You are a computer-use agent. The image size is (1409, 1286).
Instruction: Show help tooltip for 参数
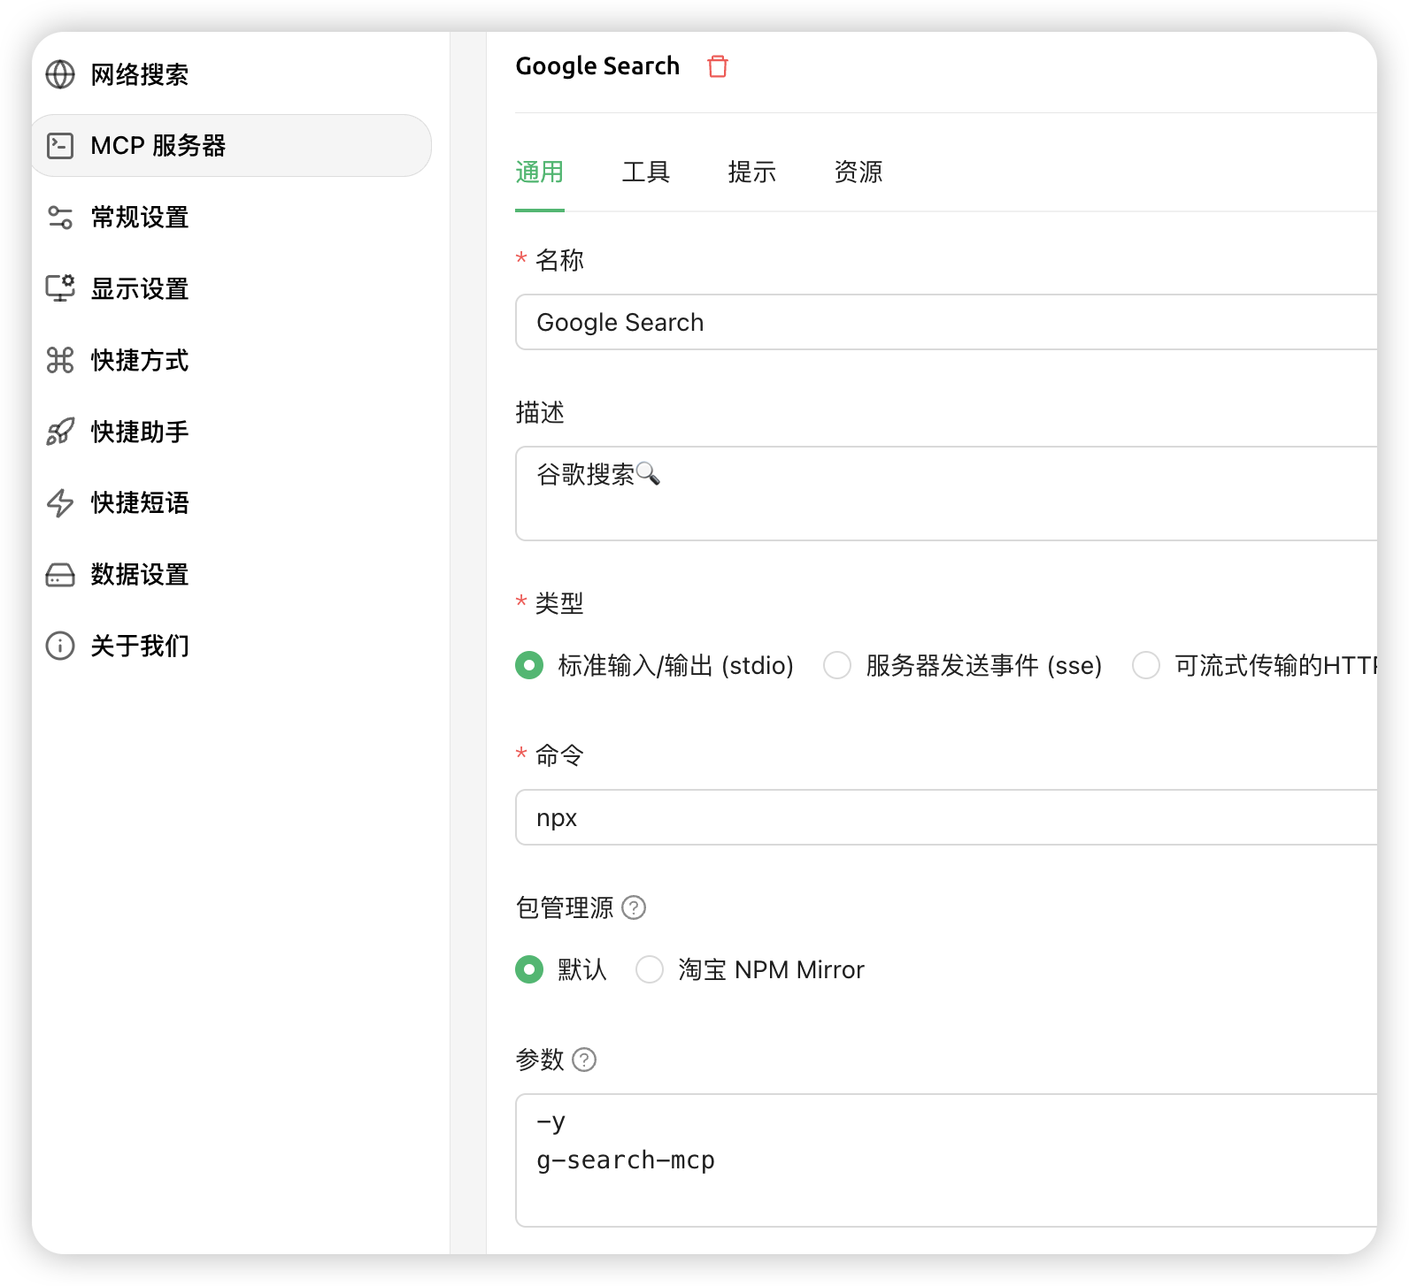(584, 1060)
